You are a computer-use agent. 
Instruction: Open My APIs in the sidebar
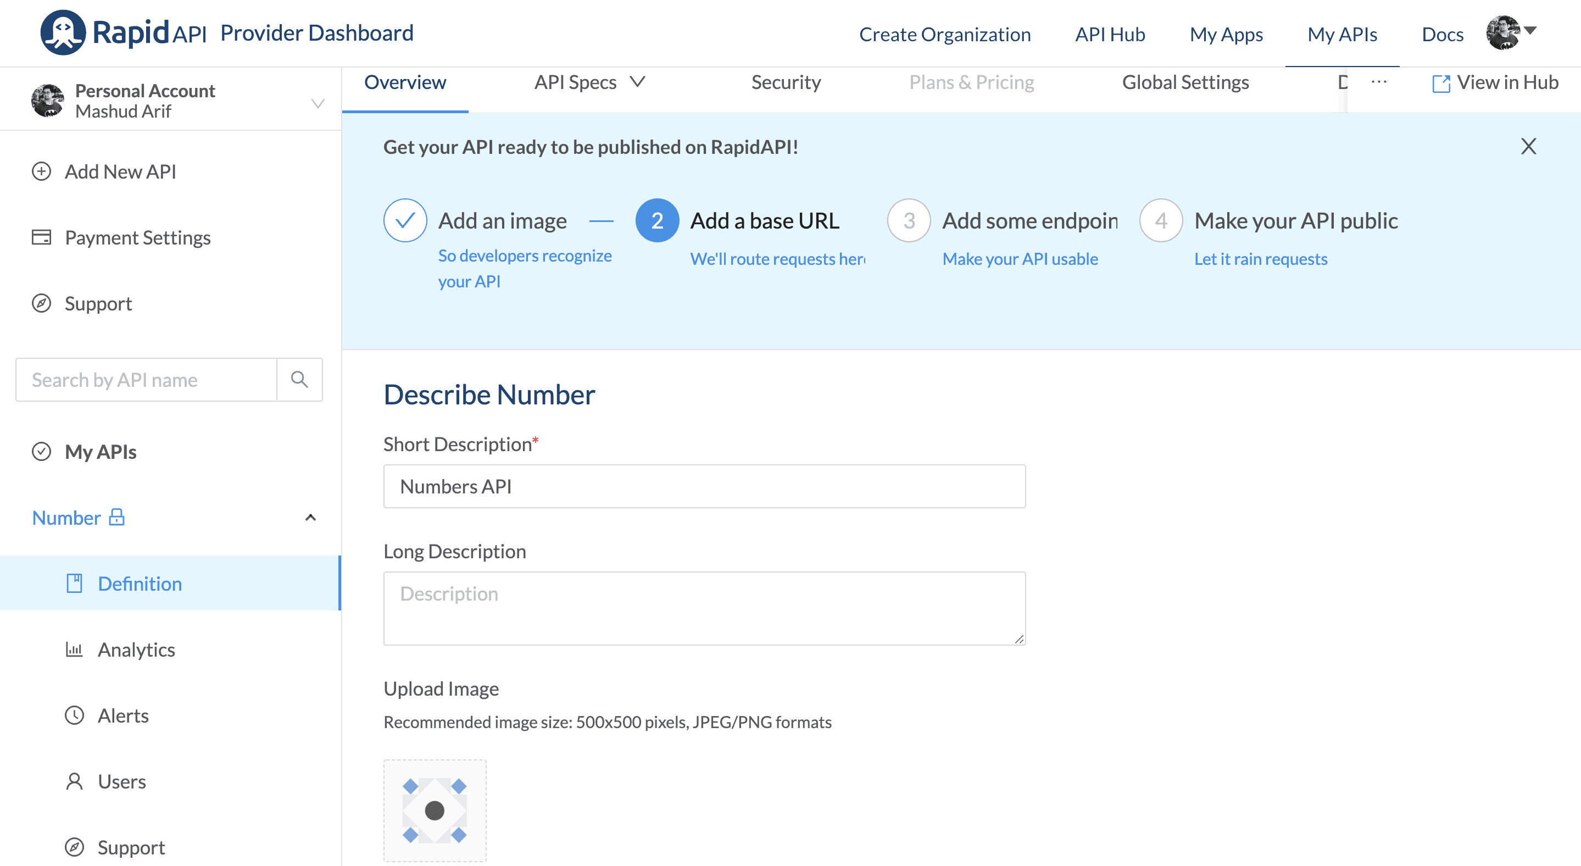(101, 452)
